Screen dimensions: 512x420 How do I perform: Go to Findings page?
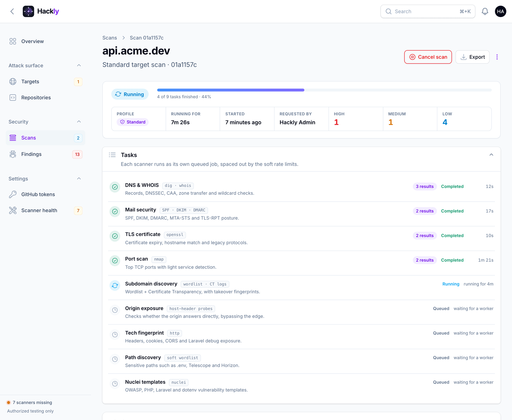tap(46, 154)
